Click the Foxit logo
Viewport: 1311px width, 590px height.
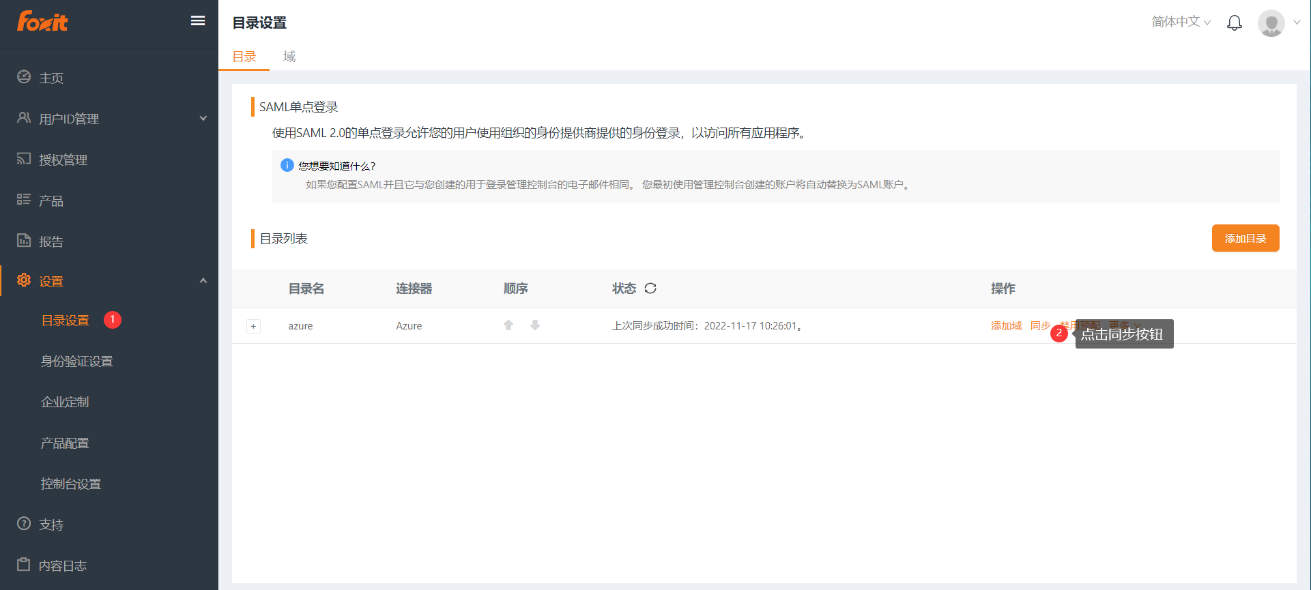(42, 22)
